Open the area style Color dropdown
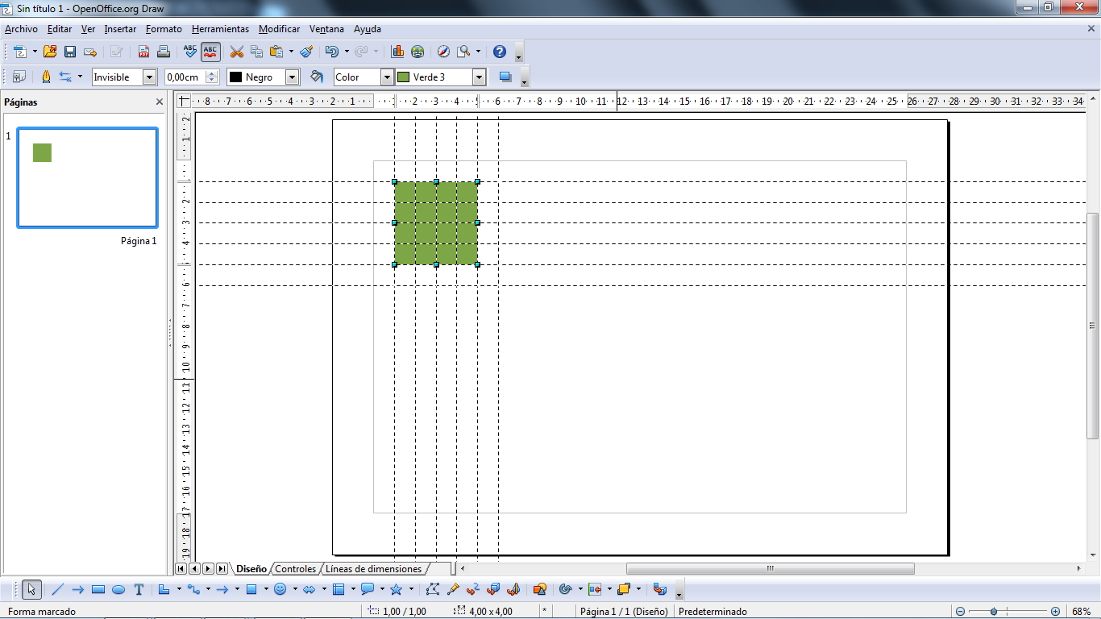This screenshot has height=619, width=1101. tap(387, 77)
